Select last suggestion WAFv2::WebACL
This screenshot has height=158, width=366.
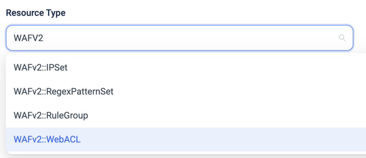pyautogui.click(x=186, y=139)
